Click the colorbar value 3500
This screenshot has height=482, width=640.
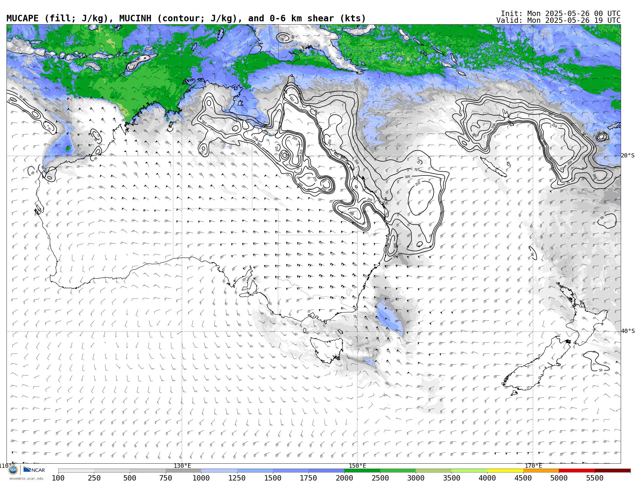click(x=452, y=478)
